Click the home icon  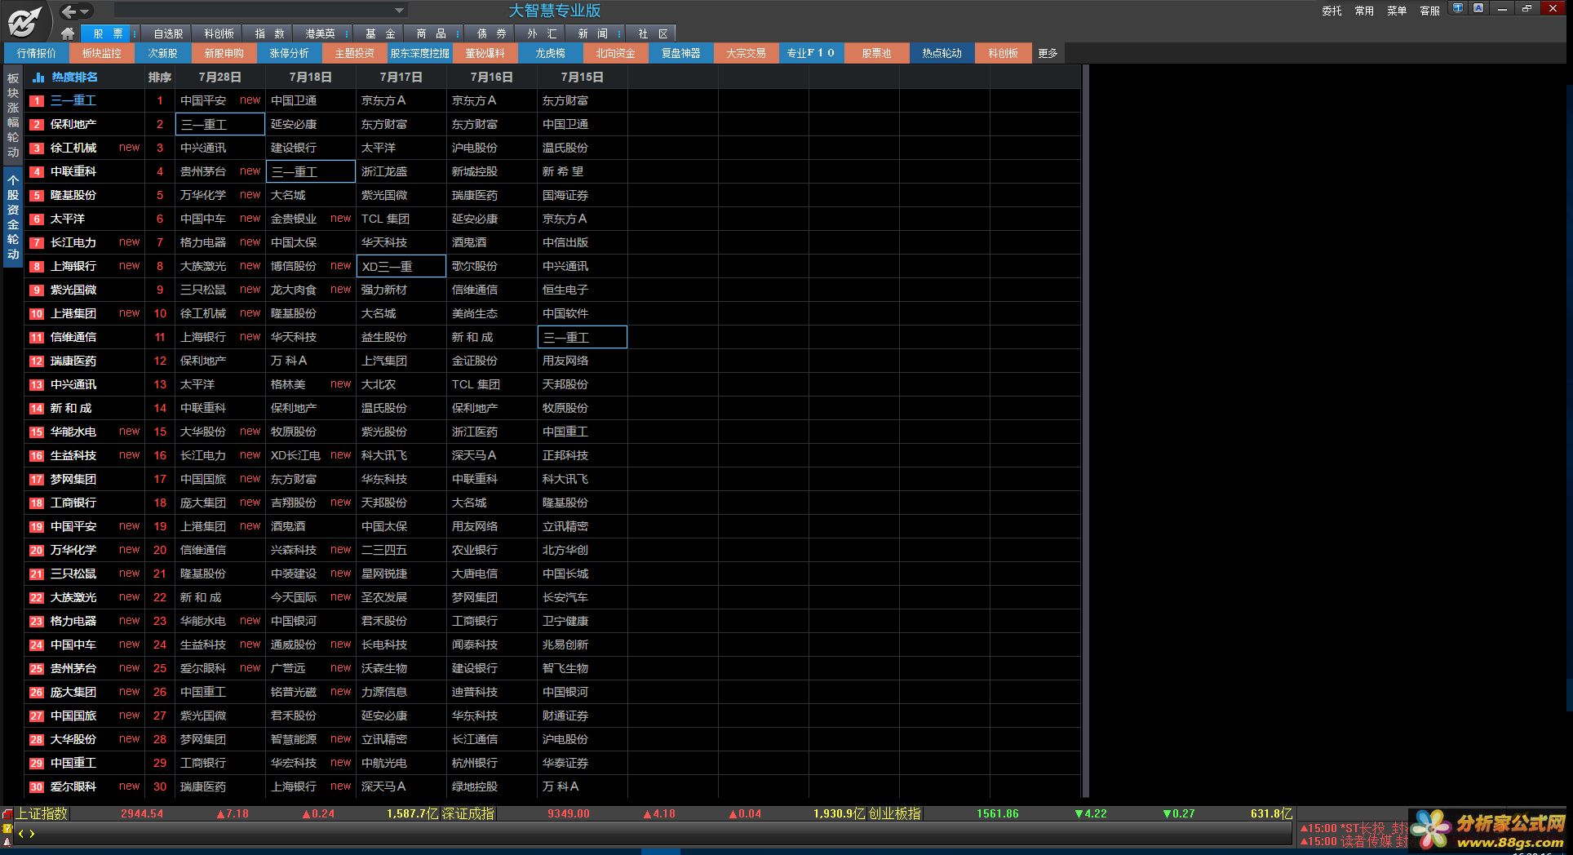tap(68, 33)
